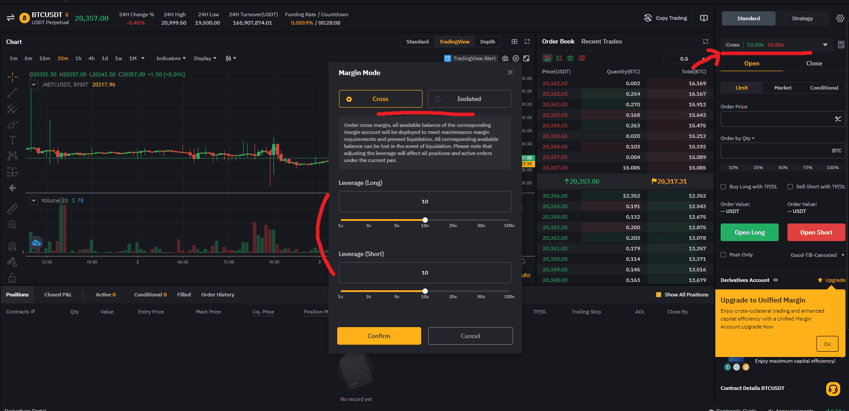Open the Closed P&L tab

(58, 295)
